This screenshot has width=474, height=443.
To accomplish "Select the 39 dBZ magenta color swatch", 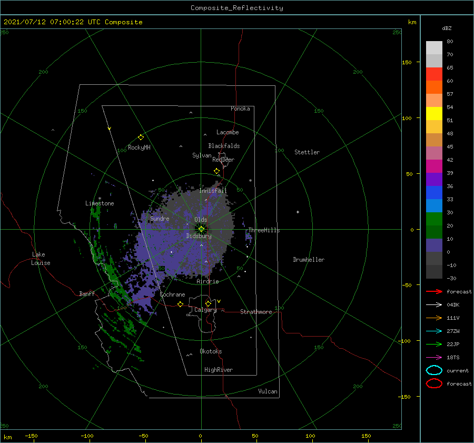I will 434,166.
